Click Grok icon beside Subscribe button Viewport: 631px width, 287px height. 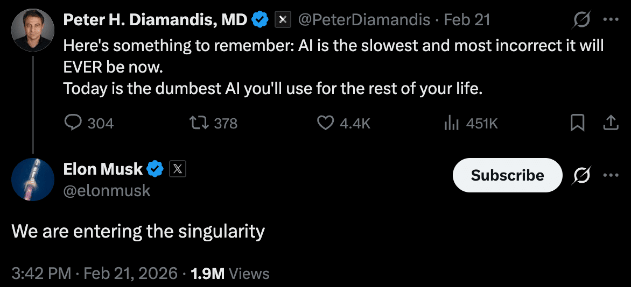pos(581,175)
